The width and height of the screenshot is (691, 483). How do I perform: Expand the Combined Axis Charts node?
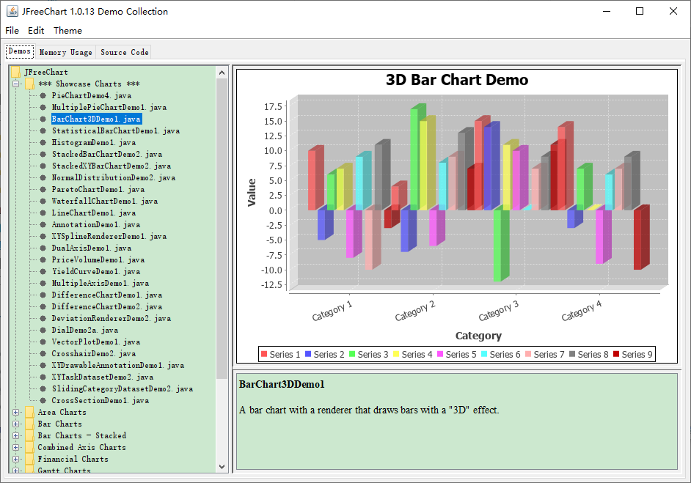click(x=16, y=447)
